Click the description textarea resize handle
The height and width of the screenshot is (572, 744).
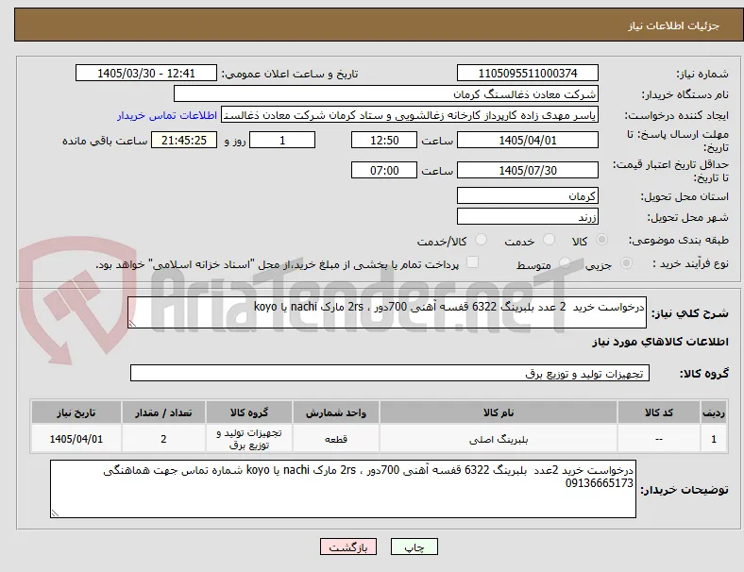[x=132, y=324]
